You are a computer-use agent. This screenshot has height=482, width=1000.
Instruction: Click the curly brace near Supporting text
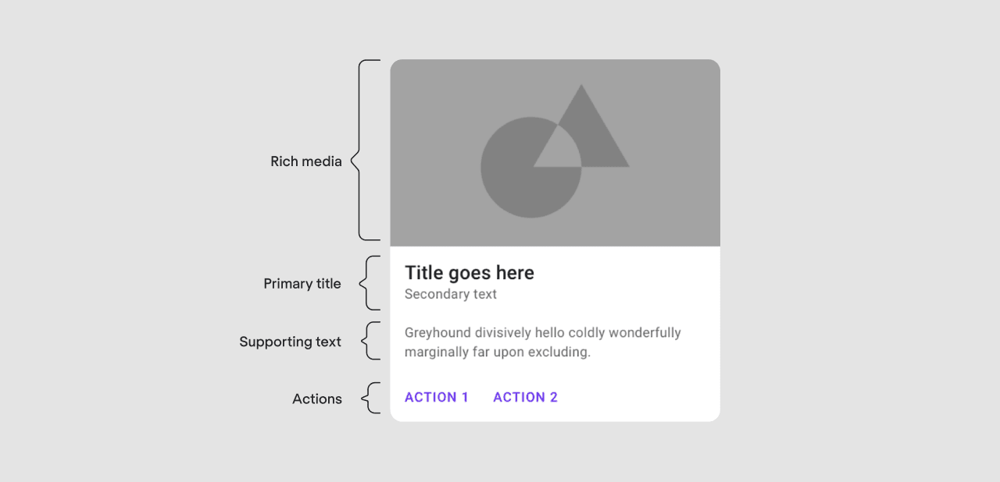tap(367, 341)
